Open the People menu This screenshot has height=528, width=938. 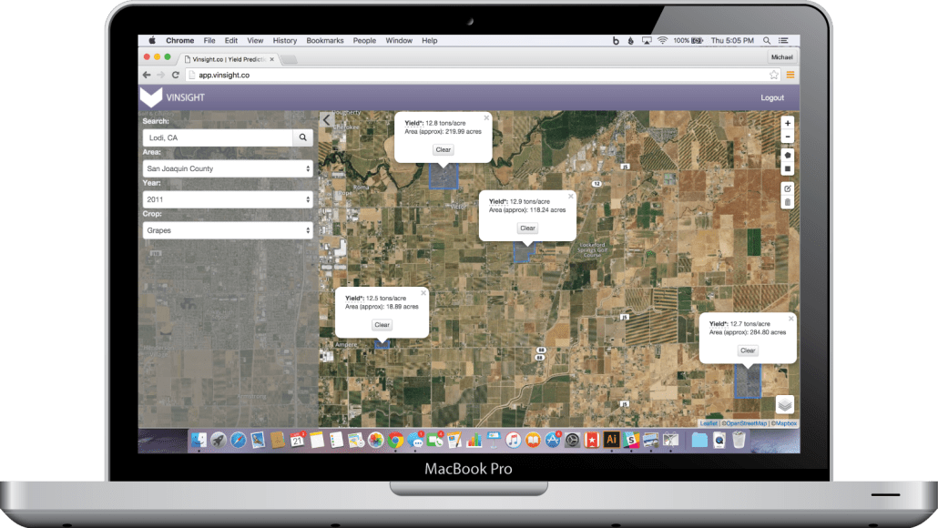click(364, 41)
